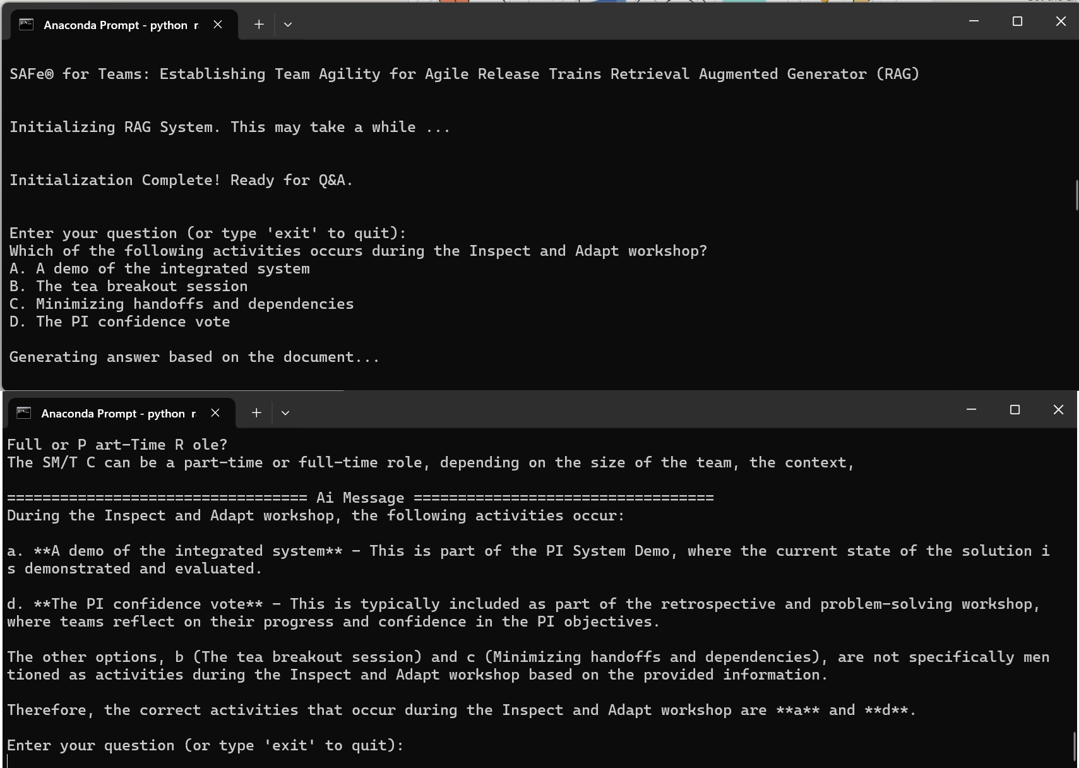Screen dimensions: 1079x768
Task: Click the maximize button of the top terminal
Action: point(1016,21)
